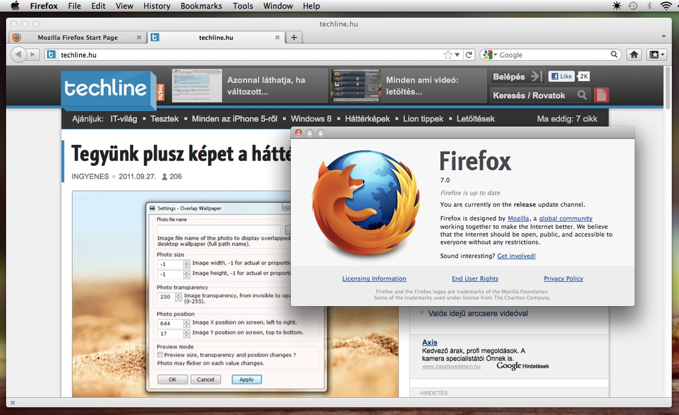
Task: Open End User Rights link
Action: click(475, 278)
